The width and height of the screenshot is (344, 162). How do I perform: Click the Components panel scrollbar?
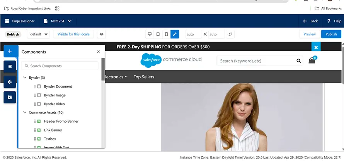(x=103, y=69)
